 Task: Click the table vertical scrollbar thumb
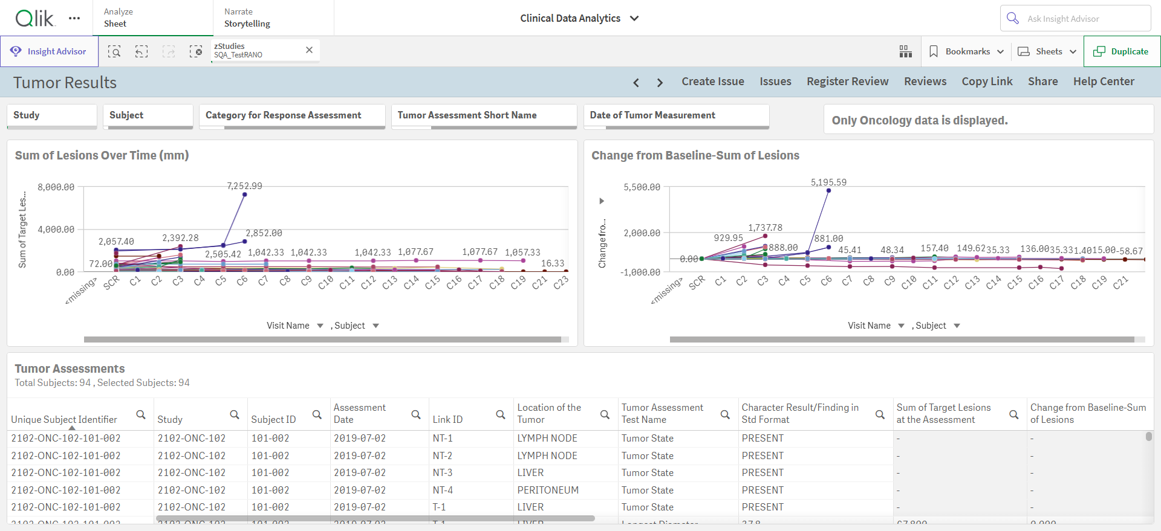click(x=1148, y=436)
